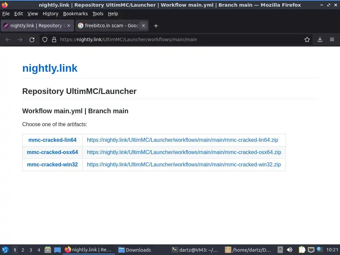The width and height of the screenshot is (340, 255).
Task: Open the system start menu icon
Action: click(5, 250)
